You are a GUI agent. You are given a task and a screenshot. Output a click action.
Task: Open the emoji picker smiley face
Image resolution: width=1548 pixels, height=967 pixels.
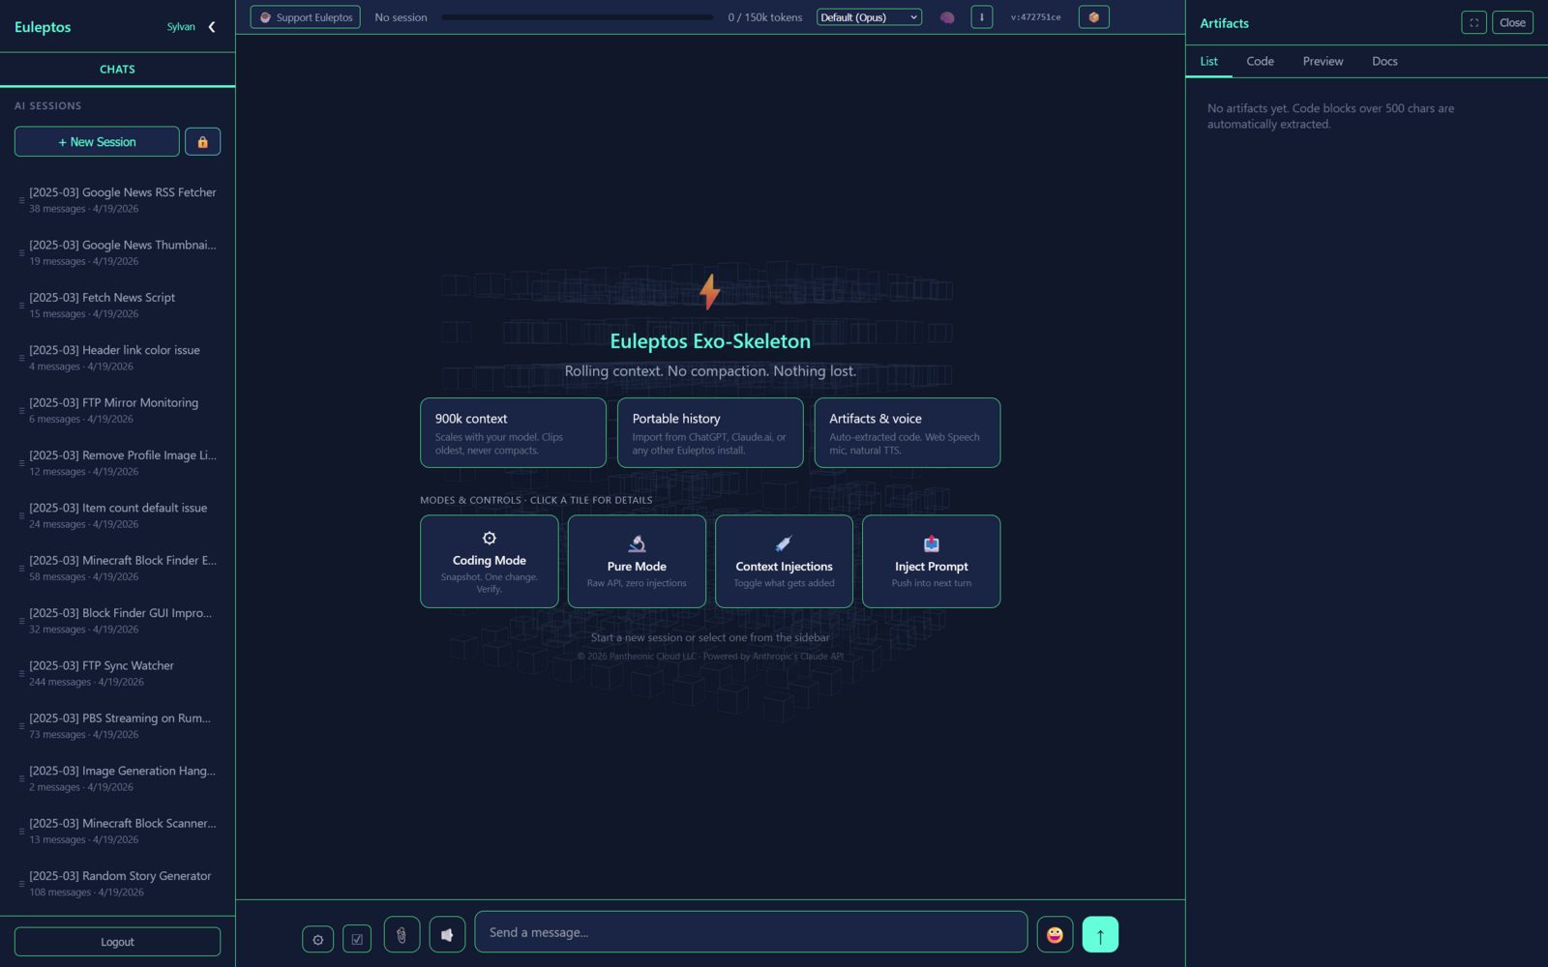(1055, 935)
